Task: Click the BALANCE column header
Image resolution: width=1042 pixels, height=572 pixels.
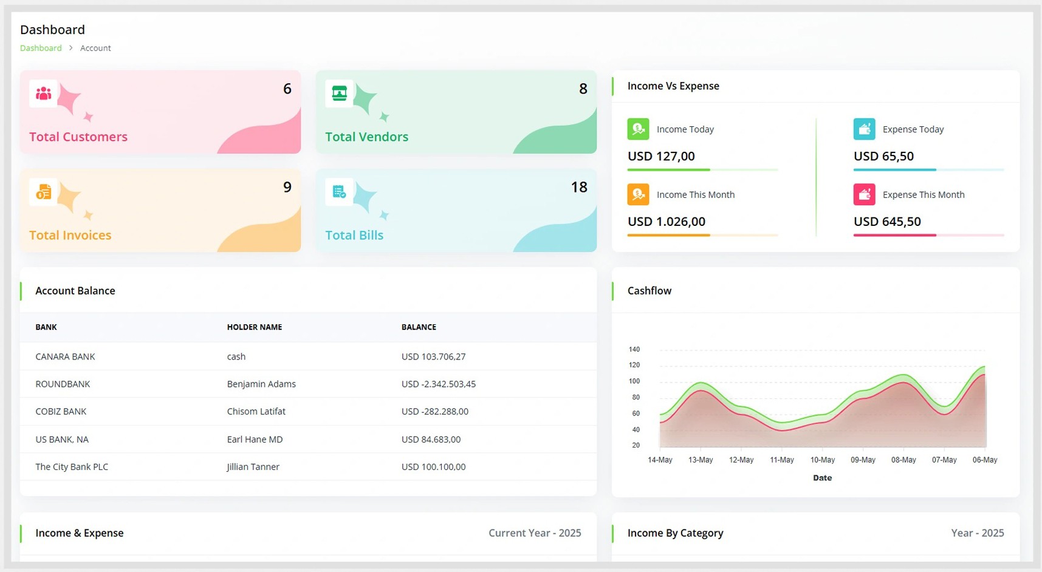Action: (419, 327)
